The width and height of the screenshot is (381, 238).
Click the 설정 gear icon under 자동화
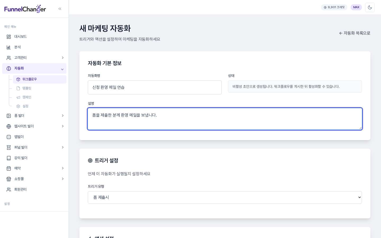18,106
